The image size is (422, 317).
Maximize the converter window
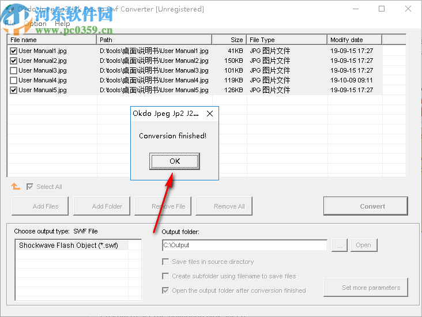382,9
